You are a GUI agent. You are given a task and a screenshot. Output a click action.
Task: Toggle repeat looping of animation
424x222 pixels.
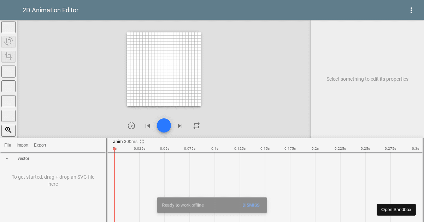click(196, 126)
